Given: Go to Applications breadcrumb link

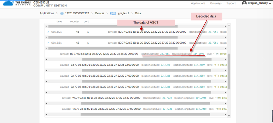Looking at the screenshot, I should [47, 13].
